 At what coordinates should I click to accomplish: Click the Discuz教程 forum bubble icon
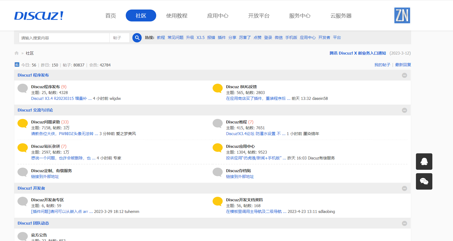pos(218,123)
